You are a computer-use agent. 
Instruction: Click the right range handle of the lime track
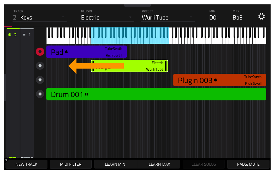[166, 66]
